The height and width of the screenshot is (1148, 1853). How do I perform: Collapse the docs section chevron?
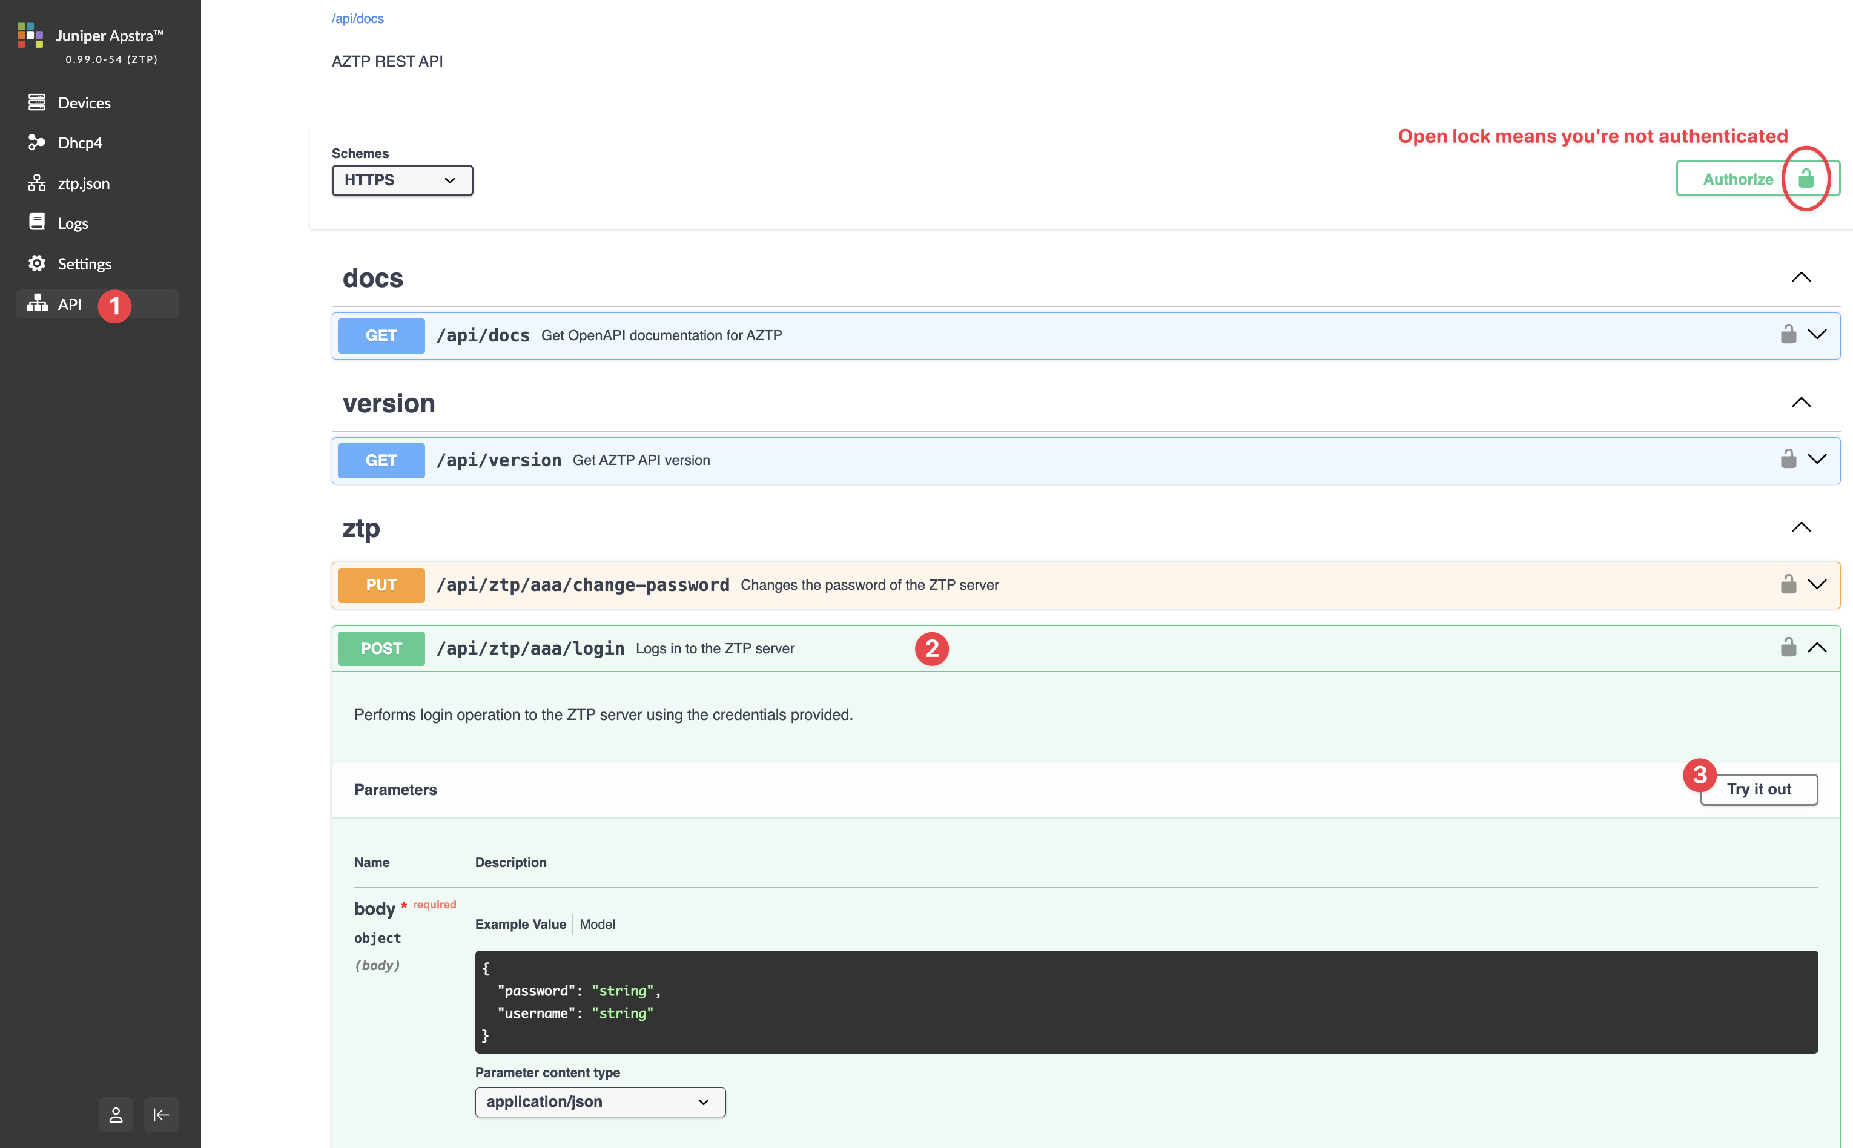pos(1801,277)
